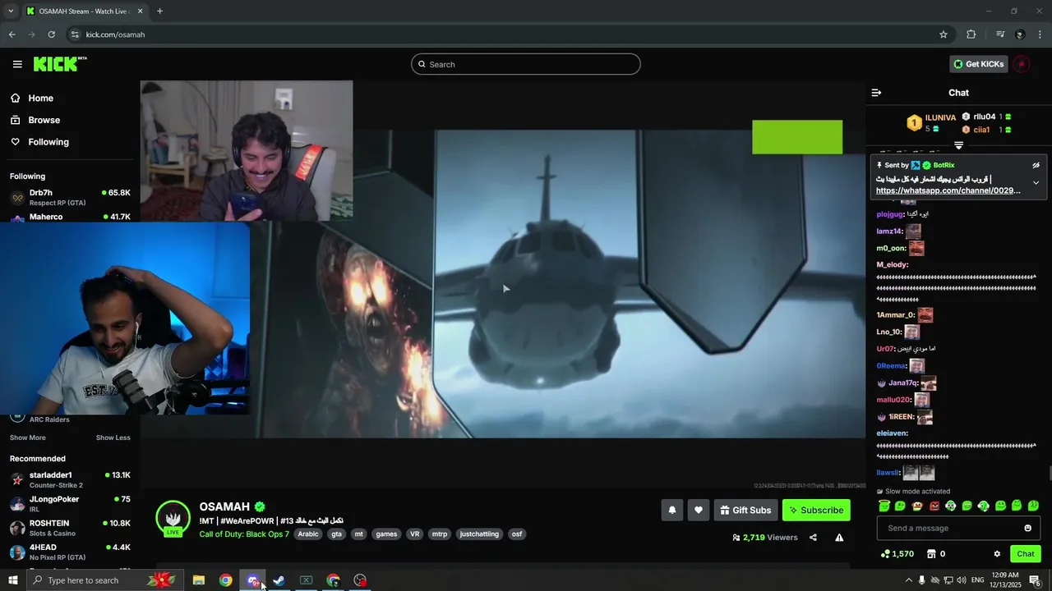Click the Gift Subs button
Image resolution: width=1052 pixels, height=591 pixels.
[745, 510]
